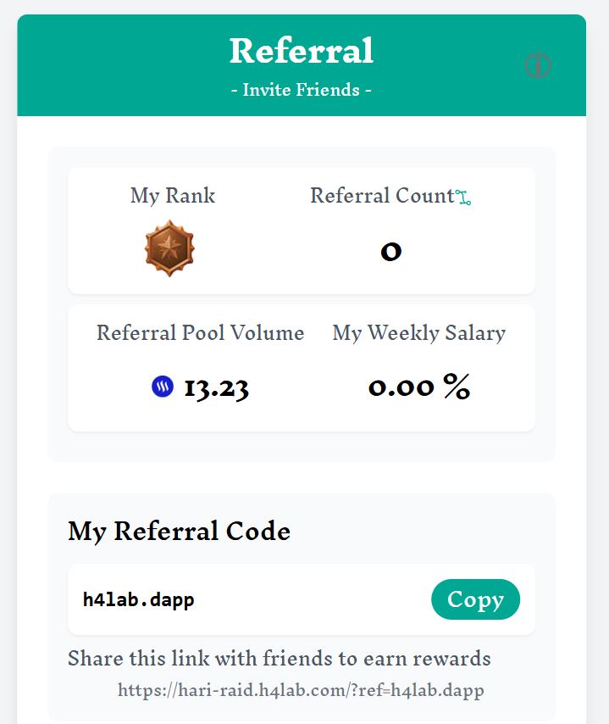Click the Copy button for referral code
Image resolution: width=609 pixels, height=724 pixels.
coord(475,599)
